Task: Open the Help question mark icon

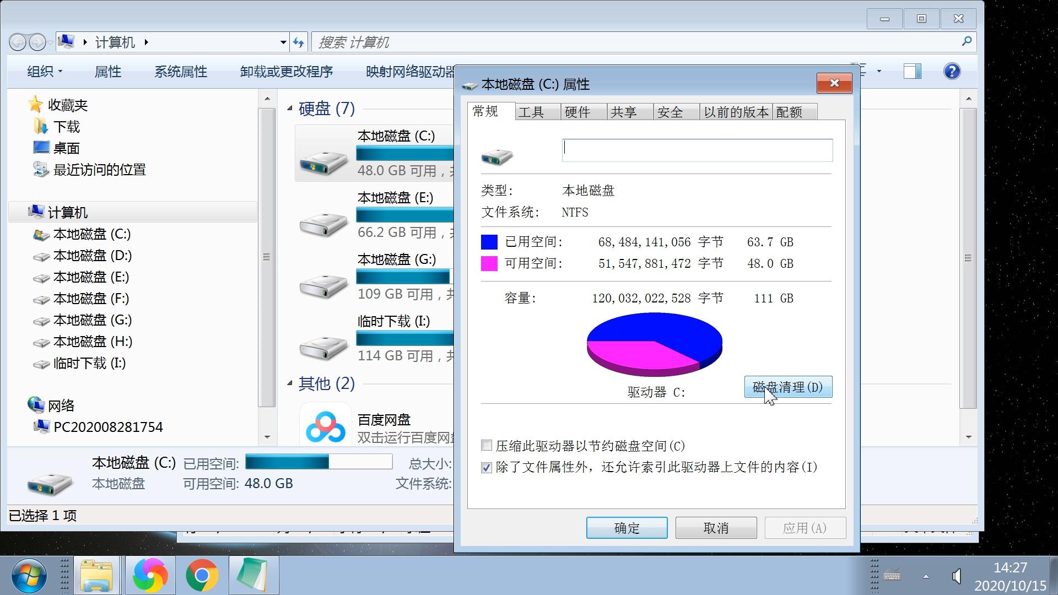Action: coord(952,71)
